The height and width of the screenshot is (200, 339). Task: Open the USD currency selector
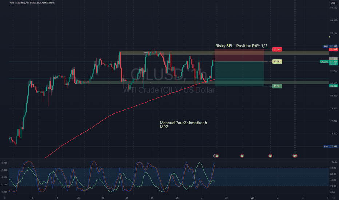click(333, 3)
